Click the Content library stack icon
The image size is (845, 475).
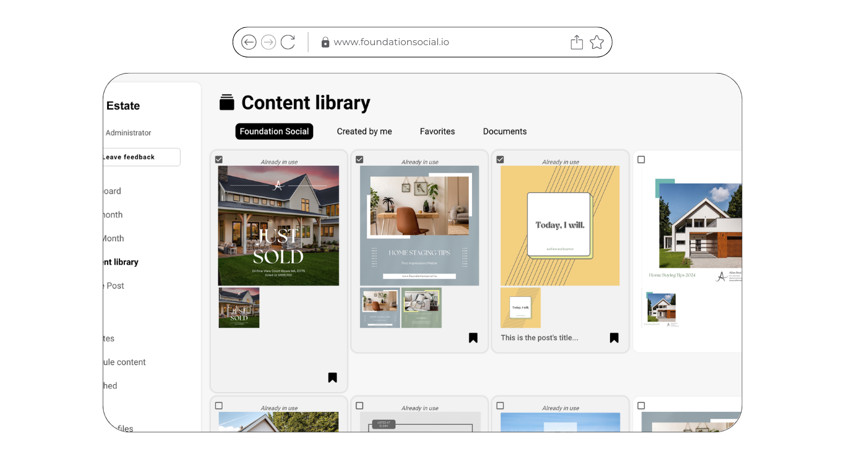[x=227, y=103]
